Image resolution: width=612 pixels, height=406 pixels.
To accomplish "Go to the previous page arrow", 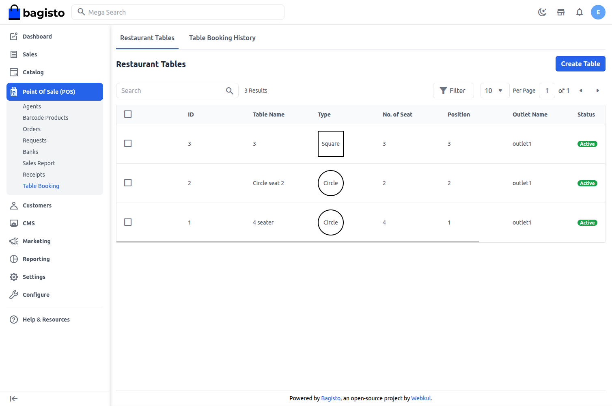I will [581, 91].
